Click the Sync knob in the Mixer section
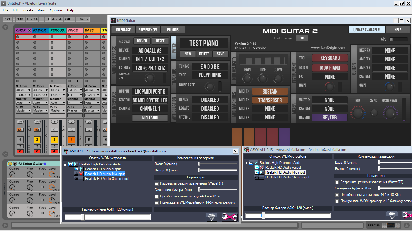412x231 pixels. pyautogui.click(x=374, y=113)
